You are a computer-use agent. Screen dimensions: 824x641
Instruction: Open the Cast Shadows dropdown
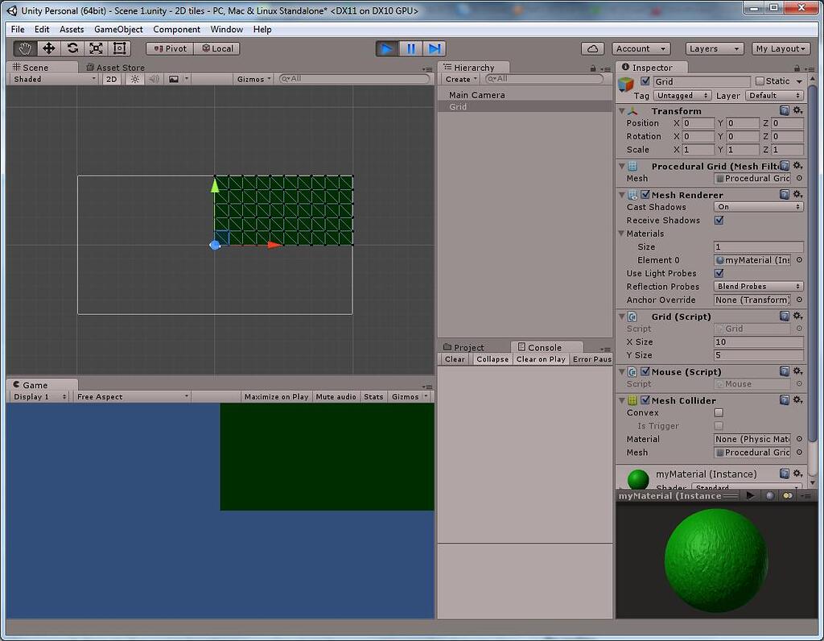click(757, 207)
